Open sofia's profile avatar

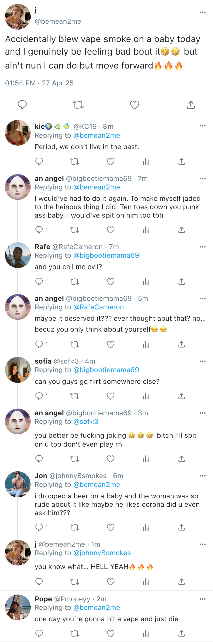(18, 369)
